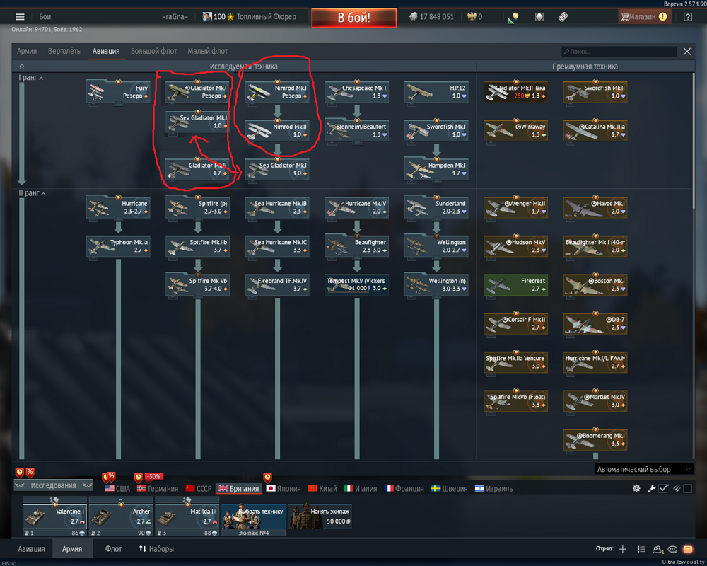Open the battle pass ticket icon
The width and height of the screenshot is (707, 566).
[563, 17]
